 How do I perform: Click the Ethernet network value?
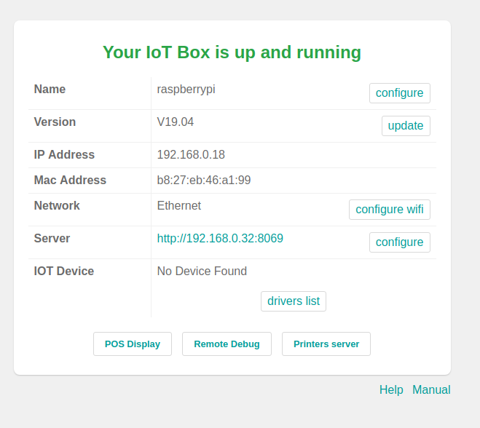[179, 205]
